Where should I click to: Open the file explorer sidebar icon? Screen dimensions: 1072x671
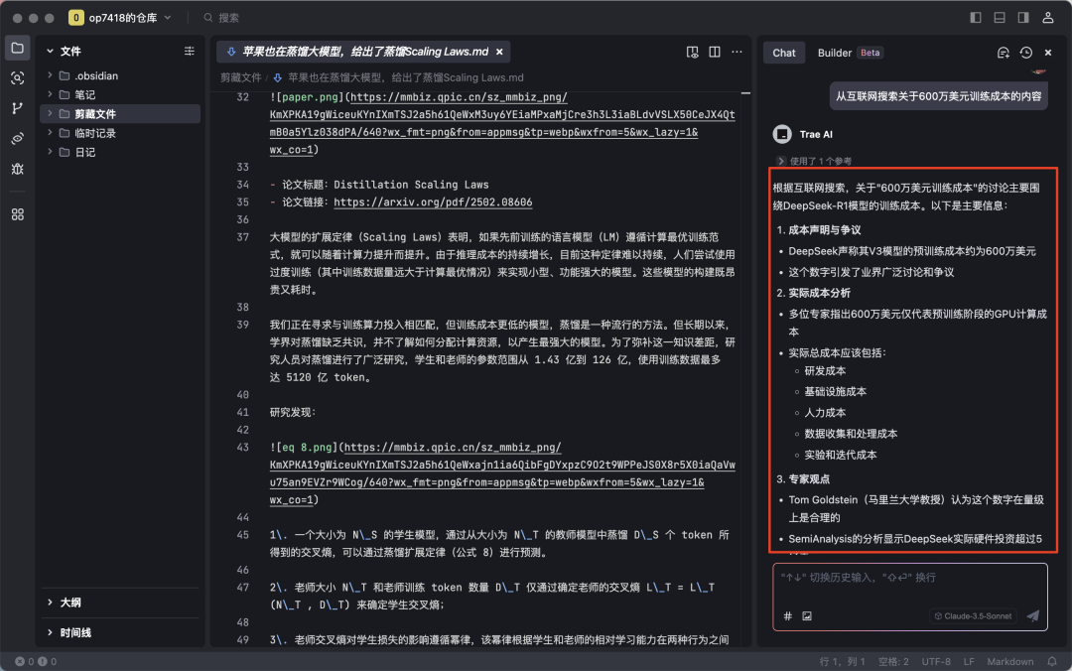point(15,46)
